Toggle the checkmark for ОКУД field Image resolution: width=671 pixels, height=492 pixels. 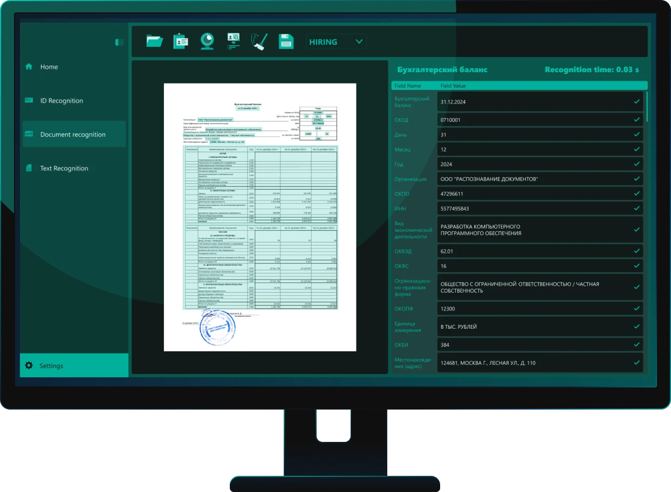(637, 120)
